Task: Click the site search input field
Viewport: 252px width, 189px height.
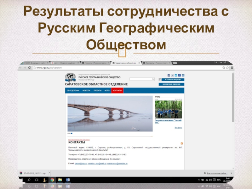Action: coord(142,79)
